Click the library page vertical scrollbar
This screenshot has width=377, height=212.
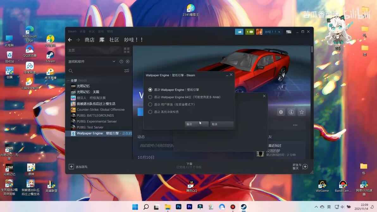312,49
